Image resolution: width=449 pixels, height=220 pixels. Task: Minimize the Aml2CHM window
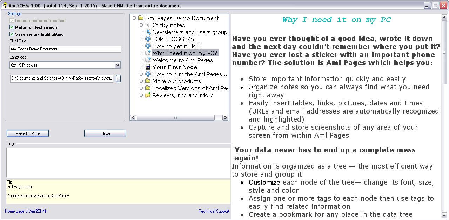[428, 5]
